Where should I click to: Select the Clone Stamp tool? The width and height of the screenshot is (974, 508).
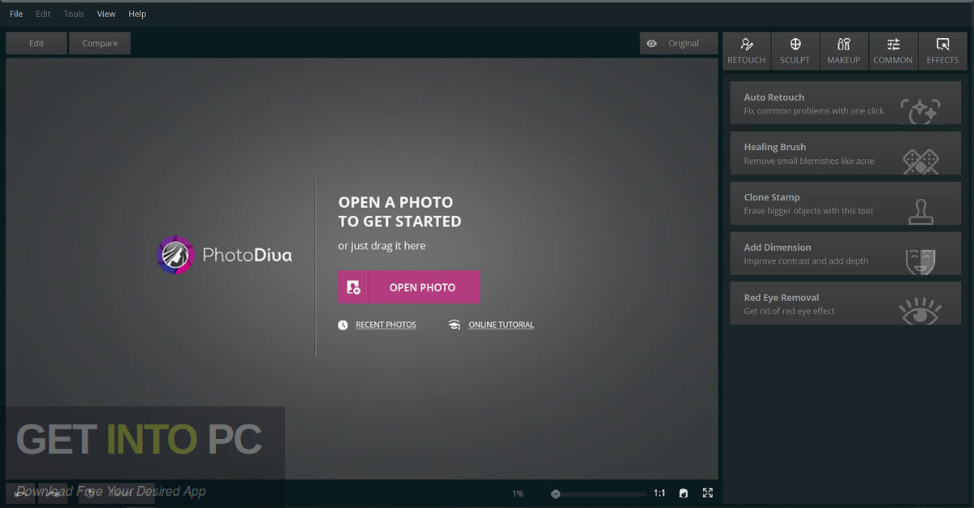[845, 204]
